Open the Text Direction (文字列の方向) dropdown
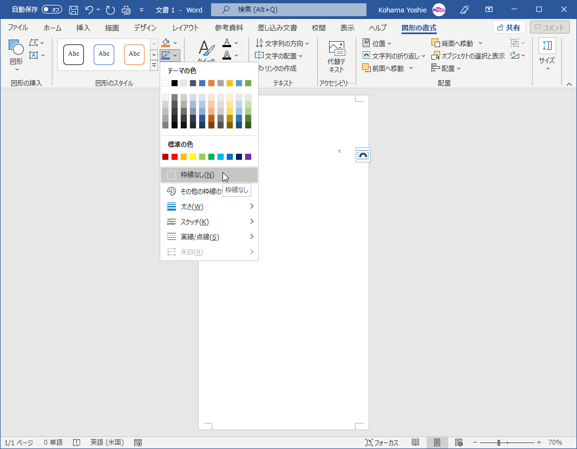The width and height of the screenshot is (577, 449). pos(283,43)
